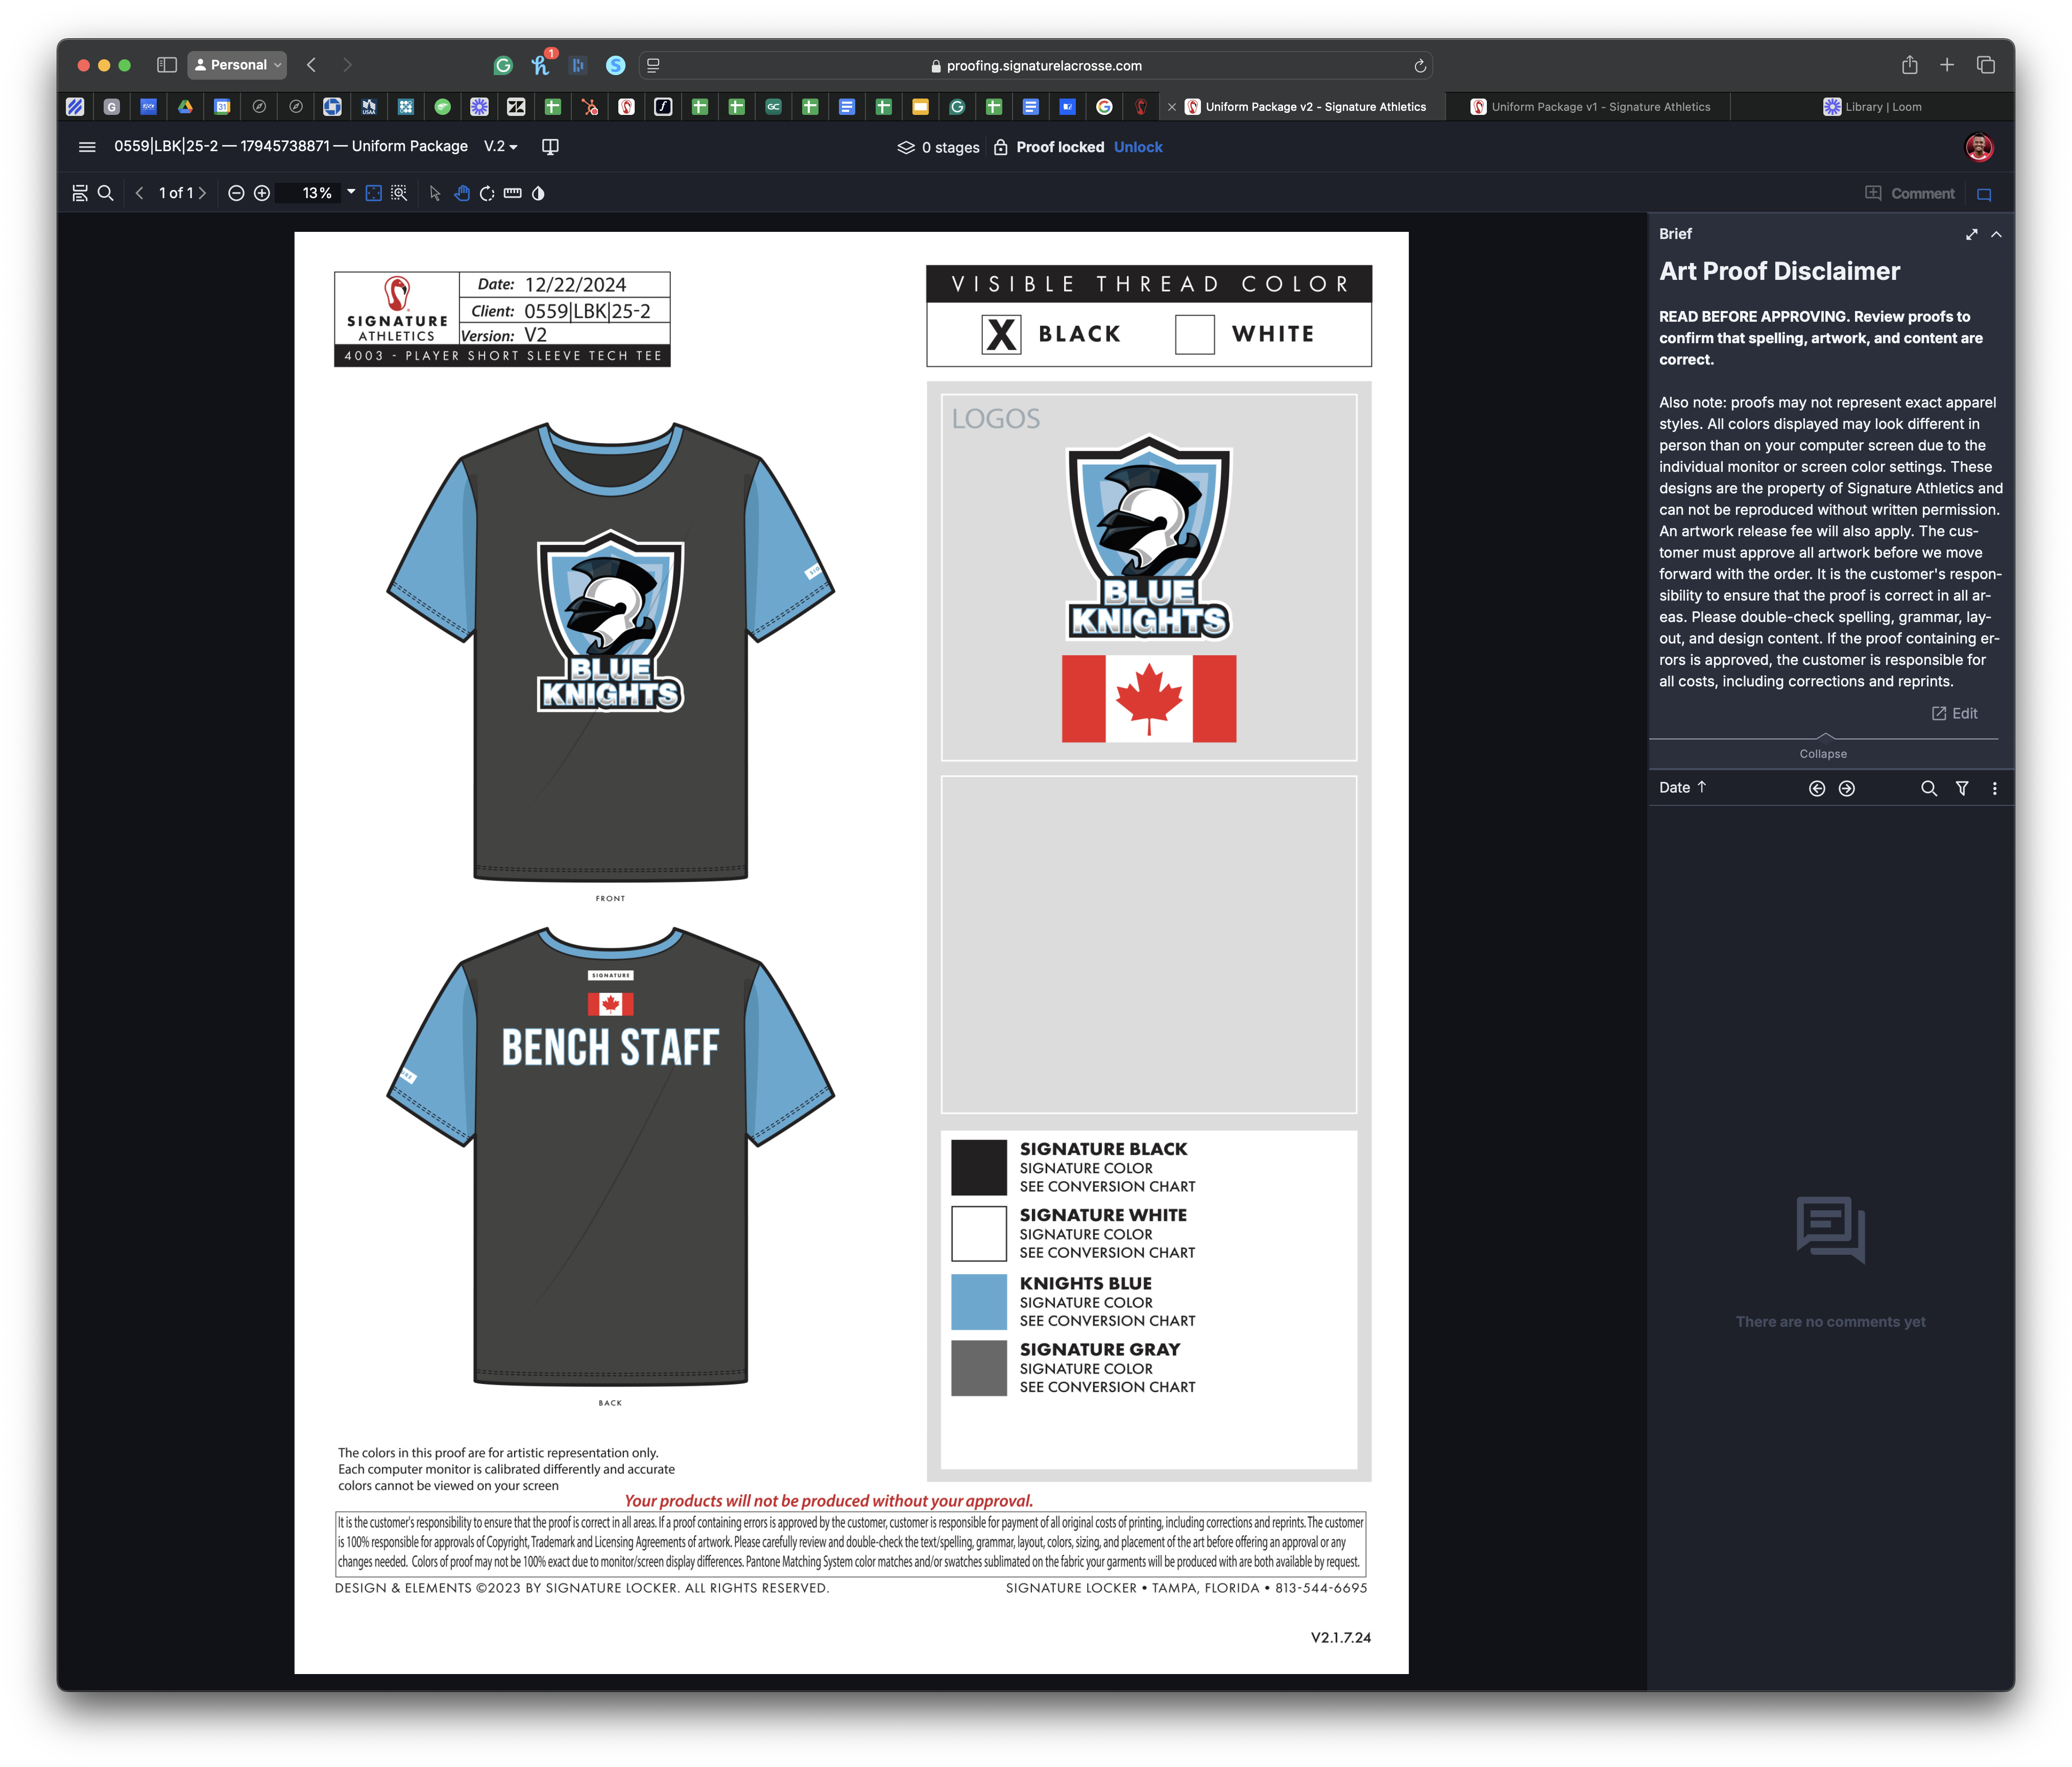Collapse the Brief panel chevron

(1996, 234)
